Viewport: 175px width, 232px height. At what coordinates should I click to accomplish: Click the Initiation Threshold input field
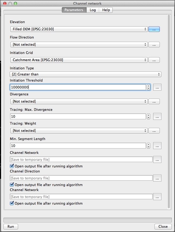[x=78, y=87]
